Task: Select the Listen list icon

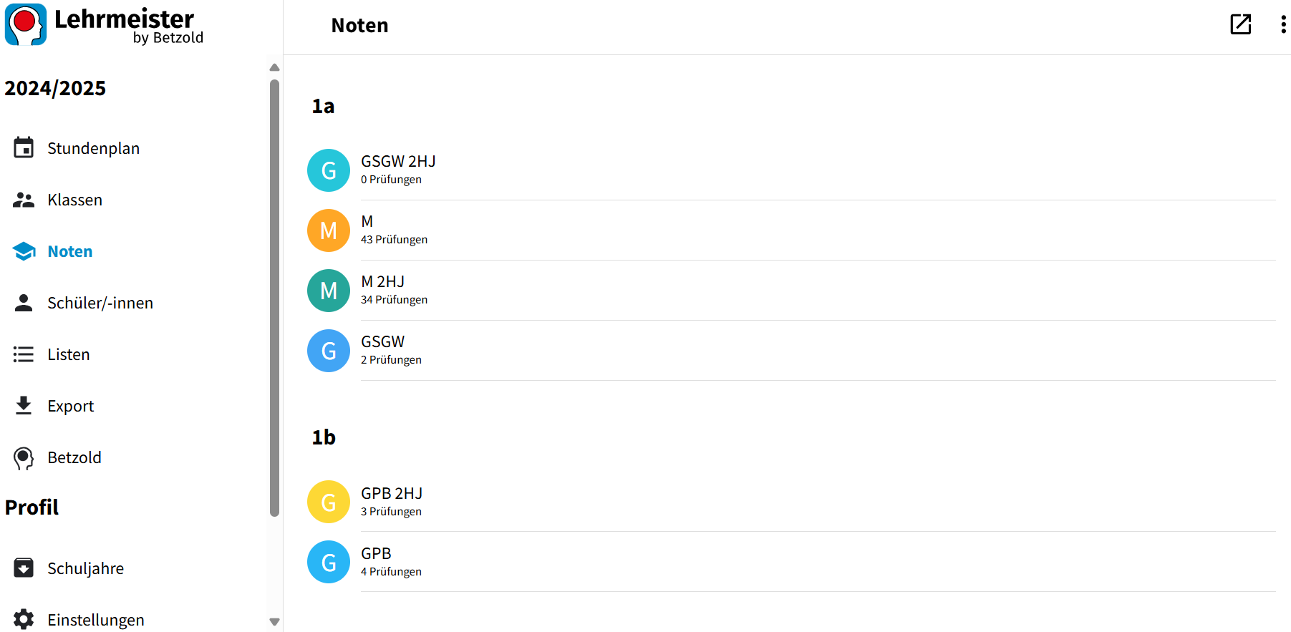Action: pyautogui.click(x=24, y=354)
